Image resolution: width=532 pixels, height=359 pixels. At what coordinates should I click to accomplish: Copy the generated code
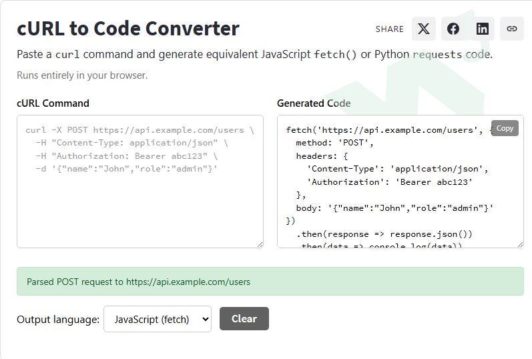point(505,128)
